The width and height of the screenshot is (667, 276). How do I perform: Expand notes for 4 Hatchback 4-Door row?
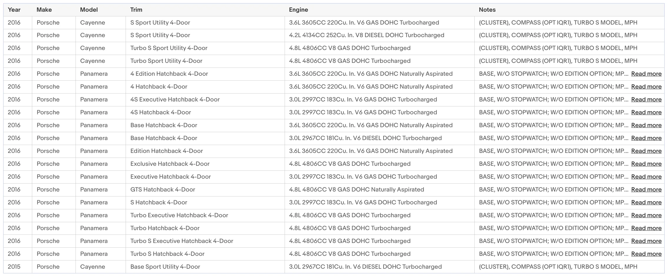pos(646,87)
